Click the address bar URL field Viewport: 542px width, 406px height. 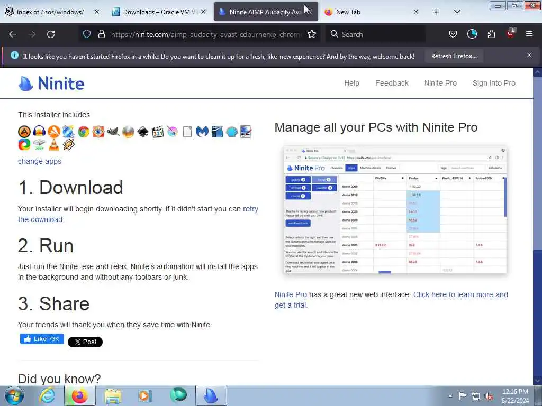coord(206,34)
